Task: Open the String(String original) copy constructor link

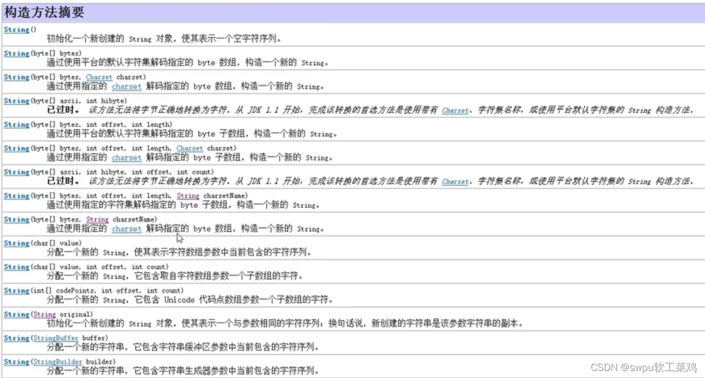Action: [x=16, y=314]
